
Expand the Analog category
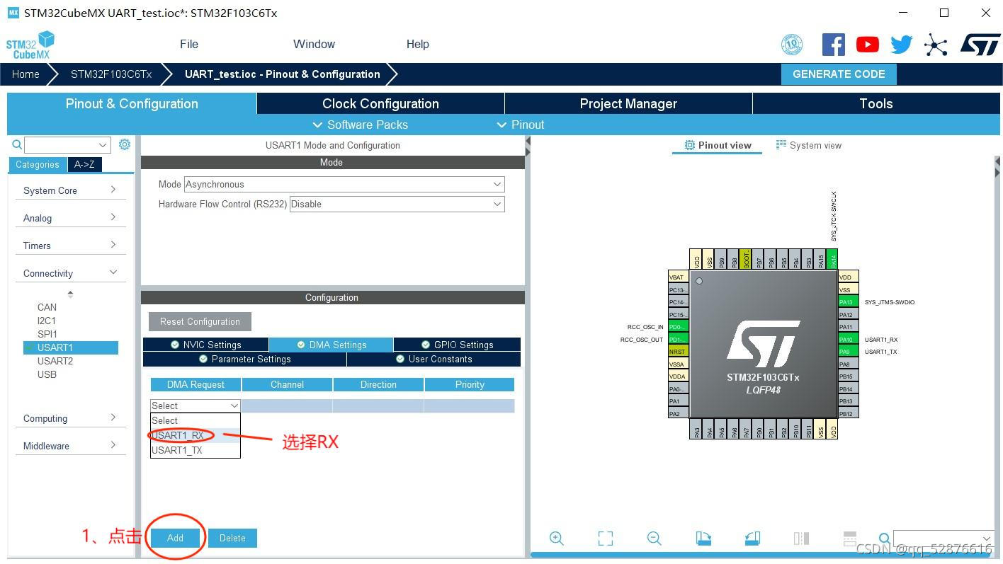[x=69, y=218]
